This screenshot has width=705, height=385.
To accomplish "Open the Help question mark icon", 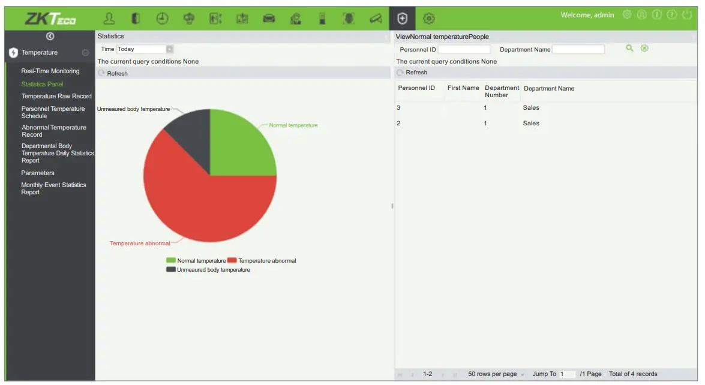I will click(672, 15).
